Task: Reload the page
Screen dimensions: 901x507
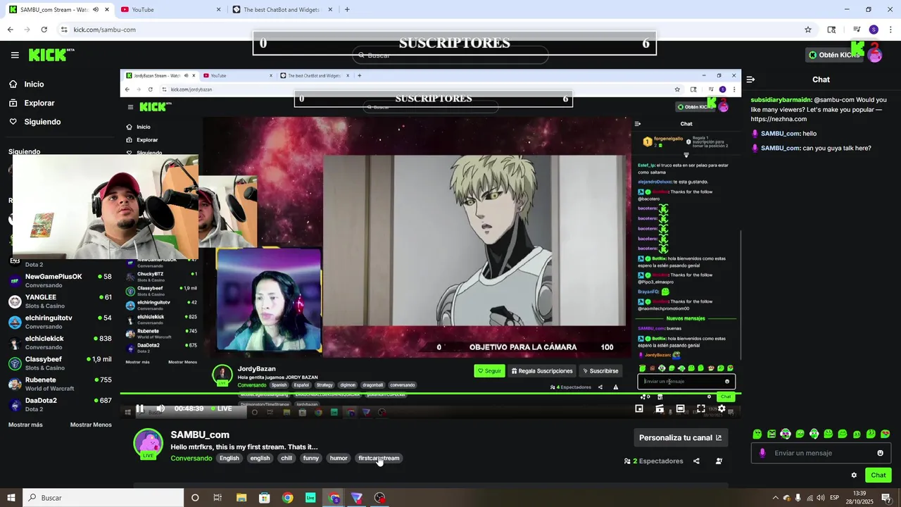Action: click(x=44, y=30)
